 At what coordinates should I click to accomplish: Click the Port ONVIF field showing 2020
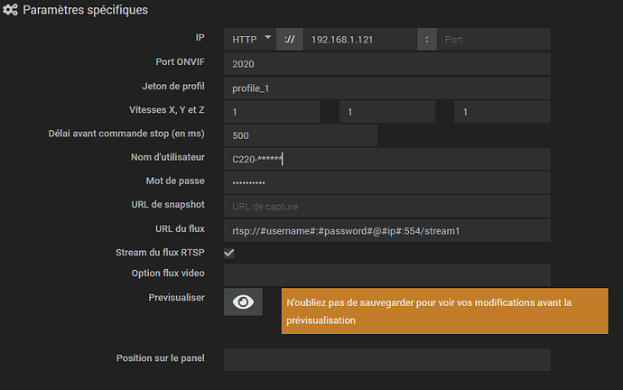pyautogui.click(x=387, y=64)
